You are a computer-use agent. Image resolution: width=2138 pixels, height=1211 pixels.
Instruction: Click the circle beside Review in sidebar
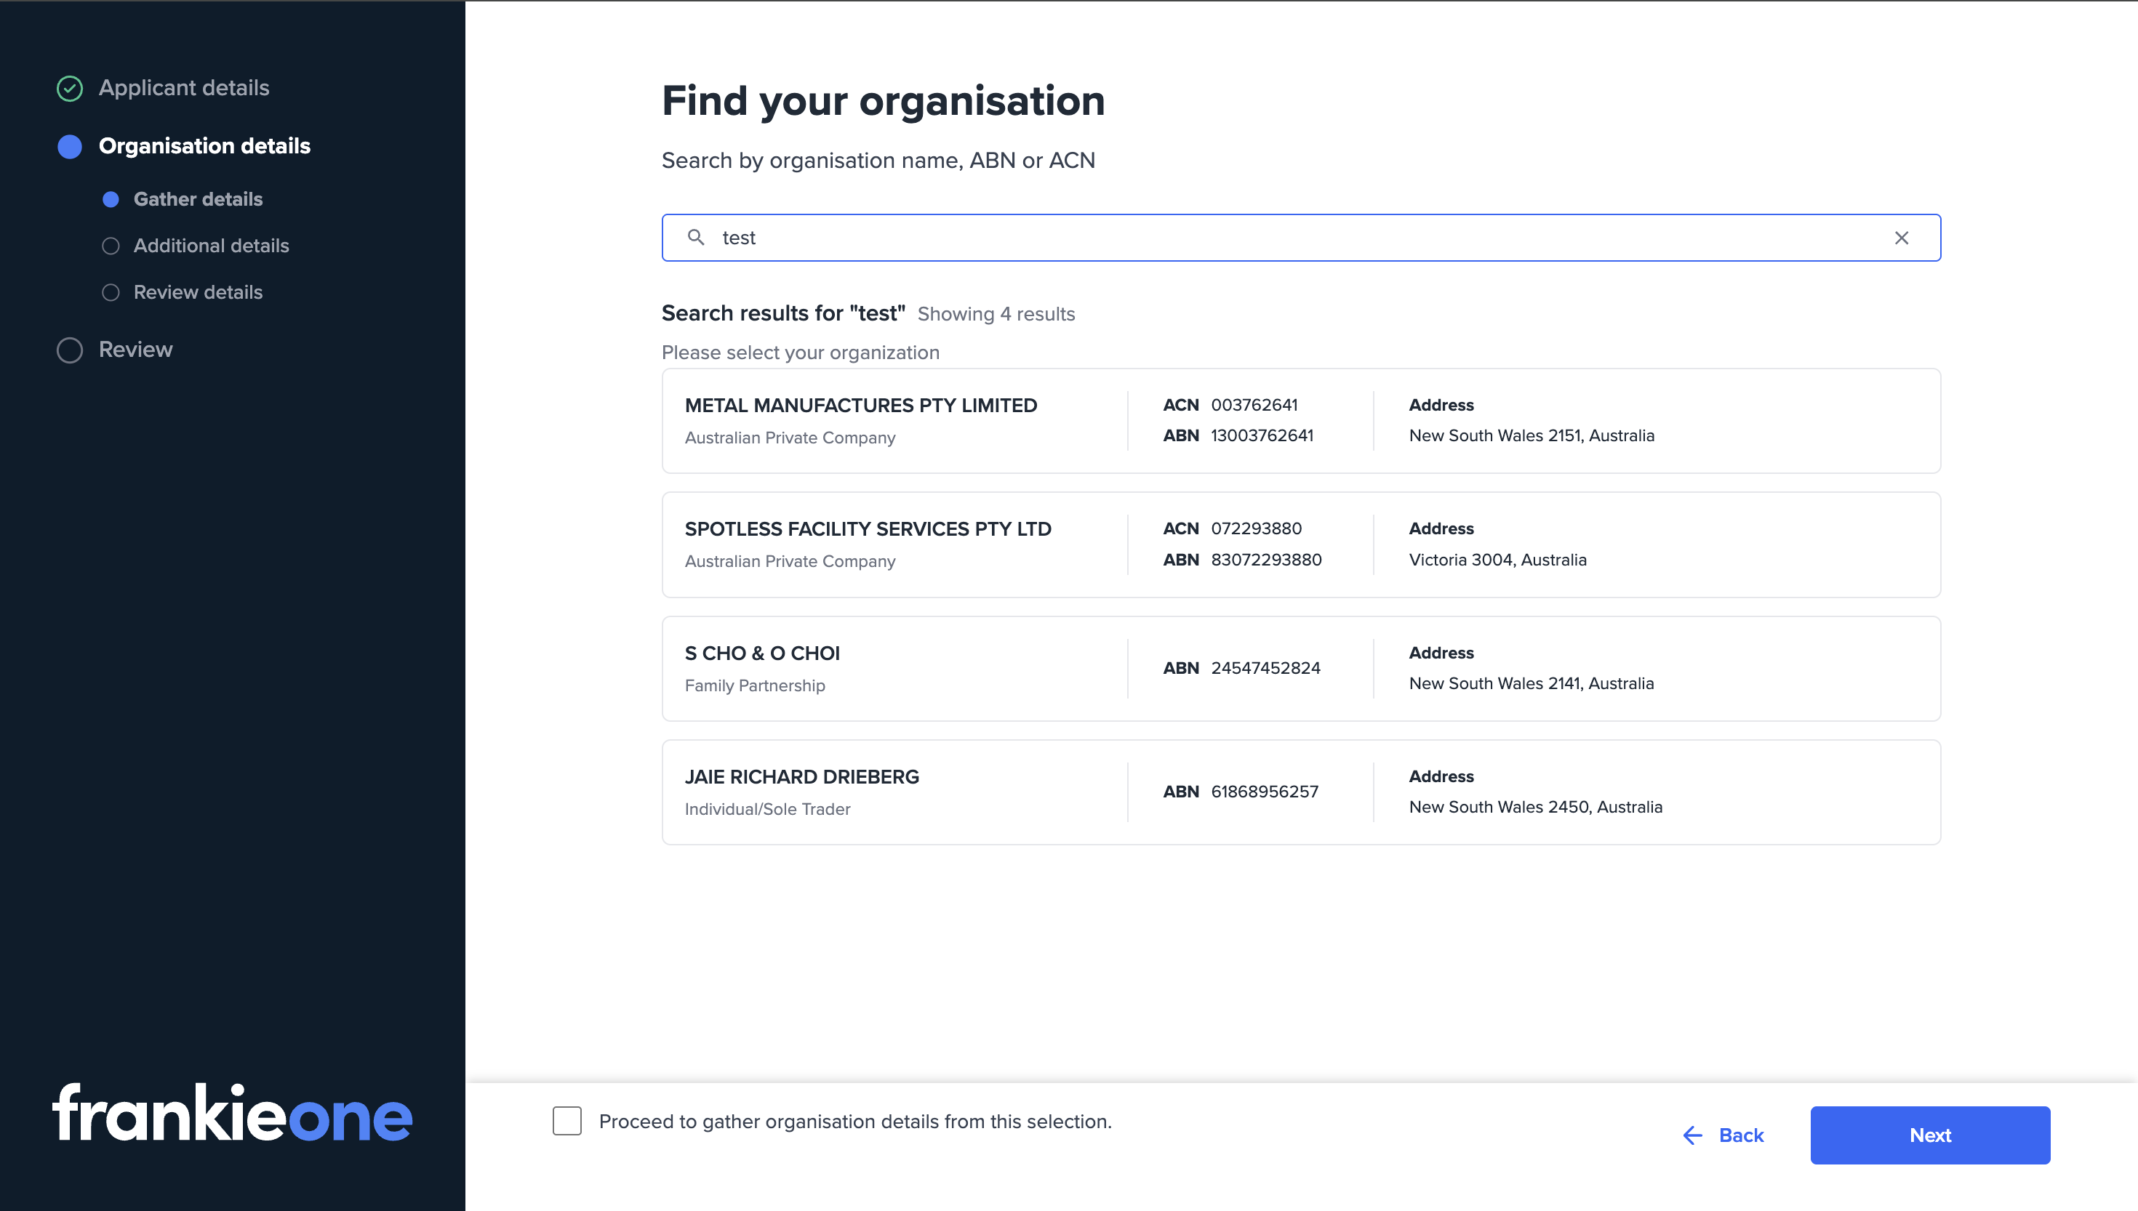70,350
